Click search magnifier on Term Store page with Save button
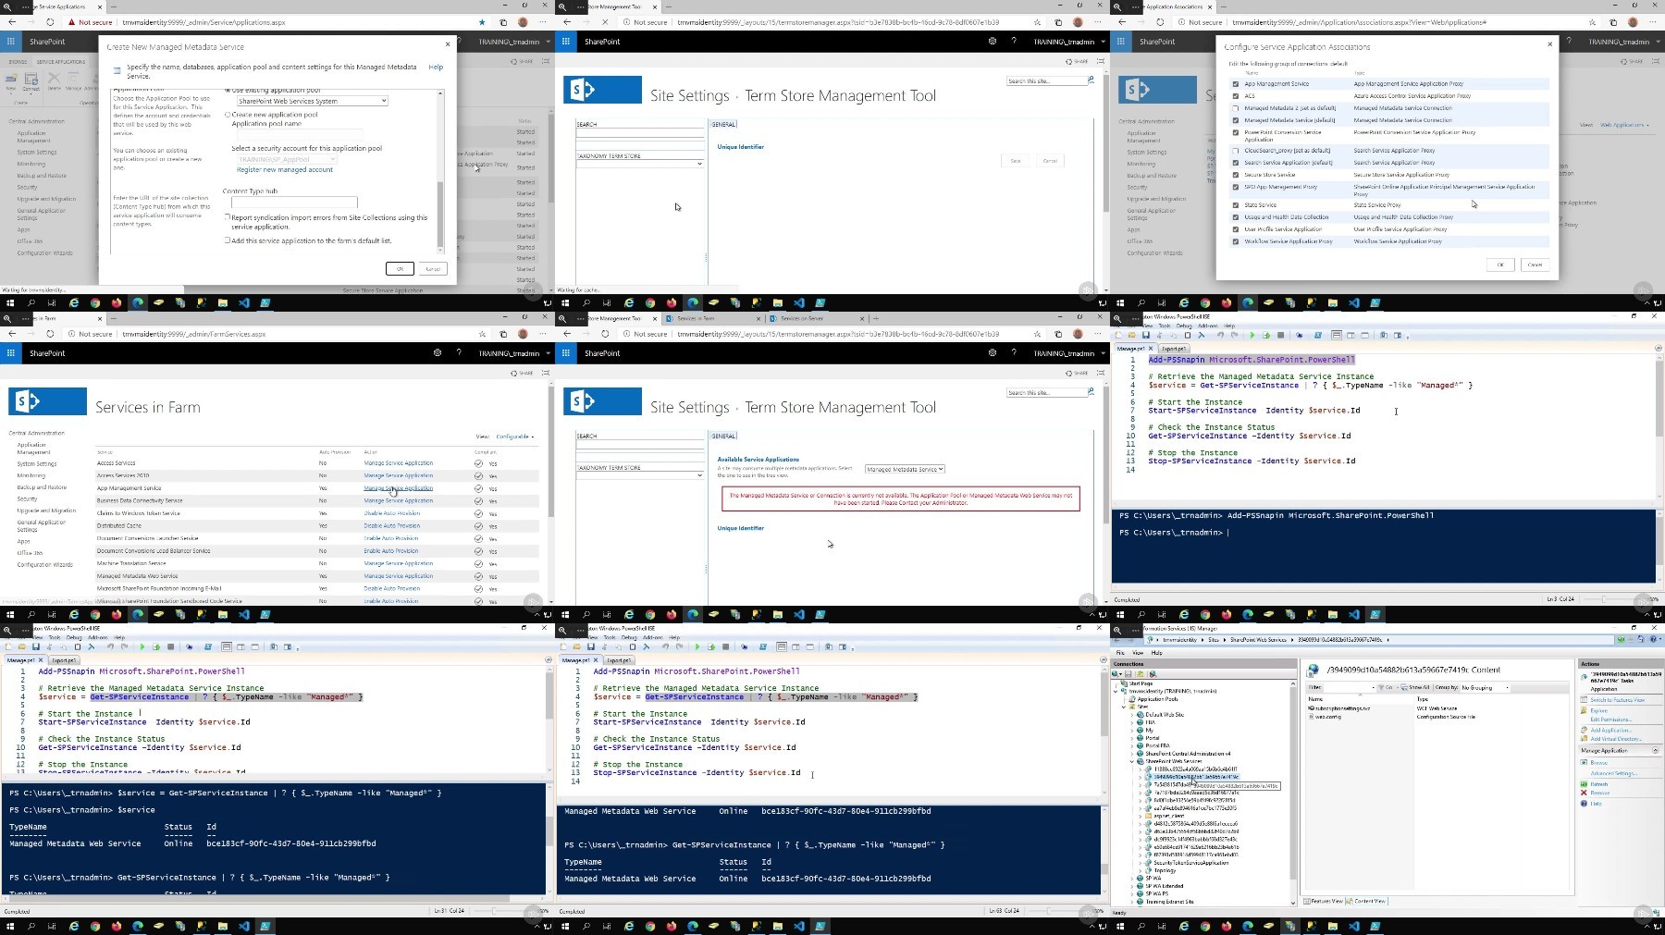The width and height of the screenshot is (1665, 935). 1091,80
